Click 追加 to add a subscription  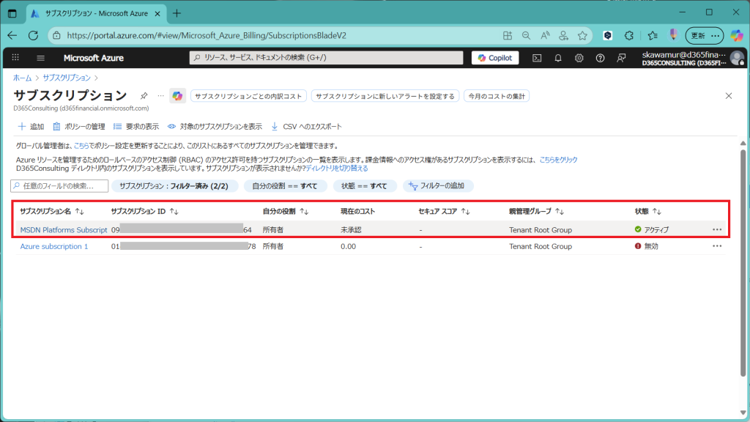(x=31, y=126)
